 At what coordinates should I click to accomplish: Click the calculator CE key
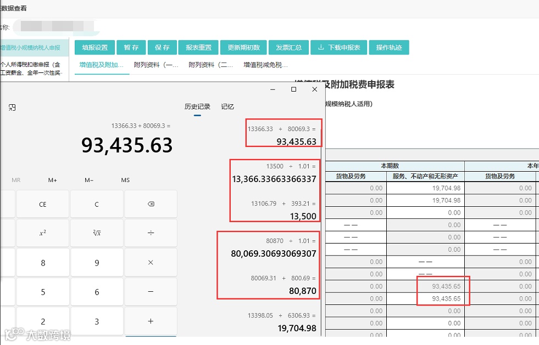pyautogui.click(x=43, y=204)
